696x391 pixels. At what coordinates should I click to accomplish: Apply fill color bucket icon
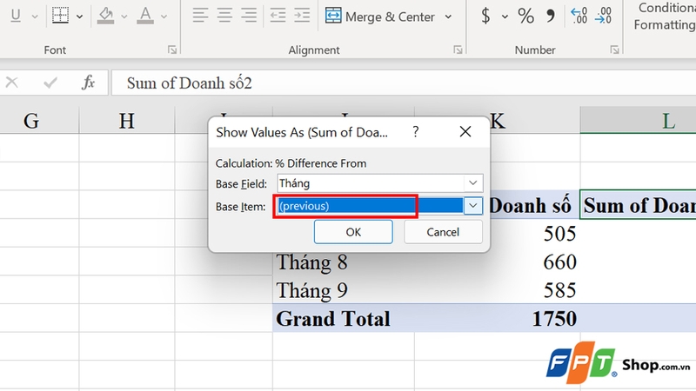point(105,16)
